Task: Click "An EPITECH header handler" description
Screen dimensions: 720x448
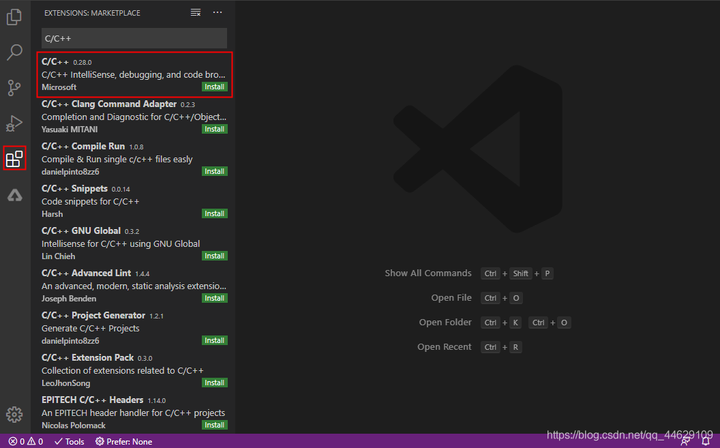Action: [x=133, y=413]
